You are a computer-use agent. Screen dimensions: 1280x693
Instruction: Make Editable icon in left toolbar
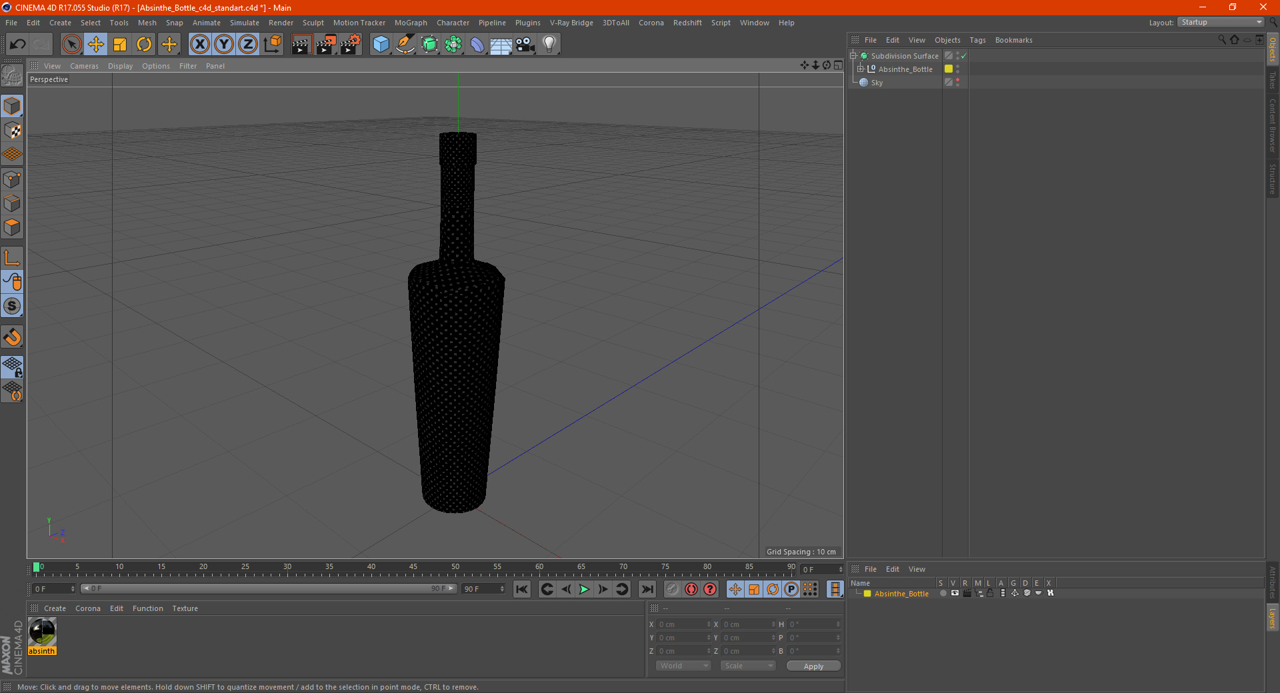pyautogui.click(x=12, y=75)
